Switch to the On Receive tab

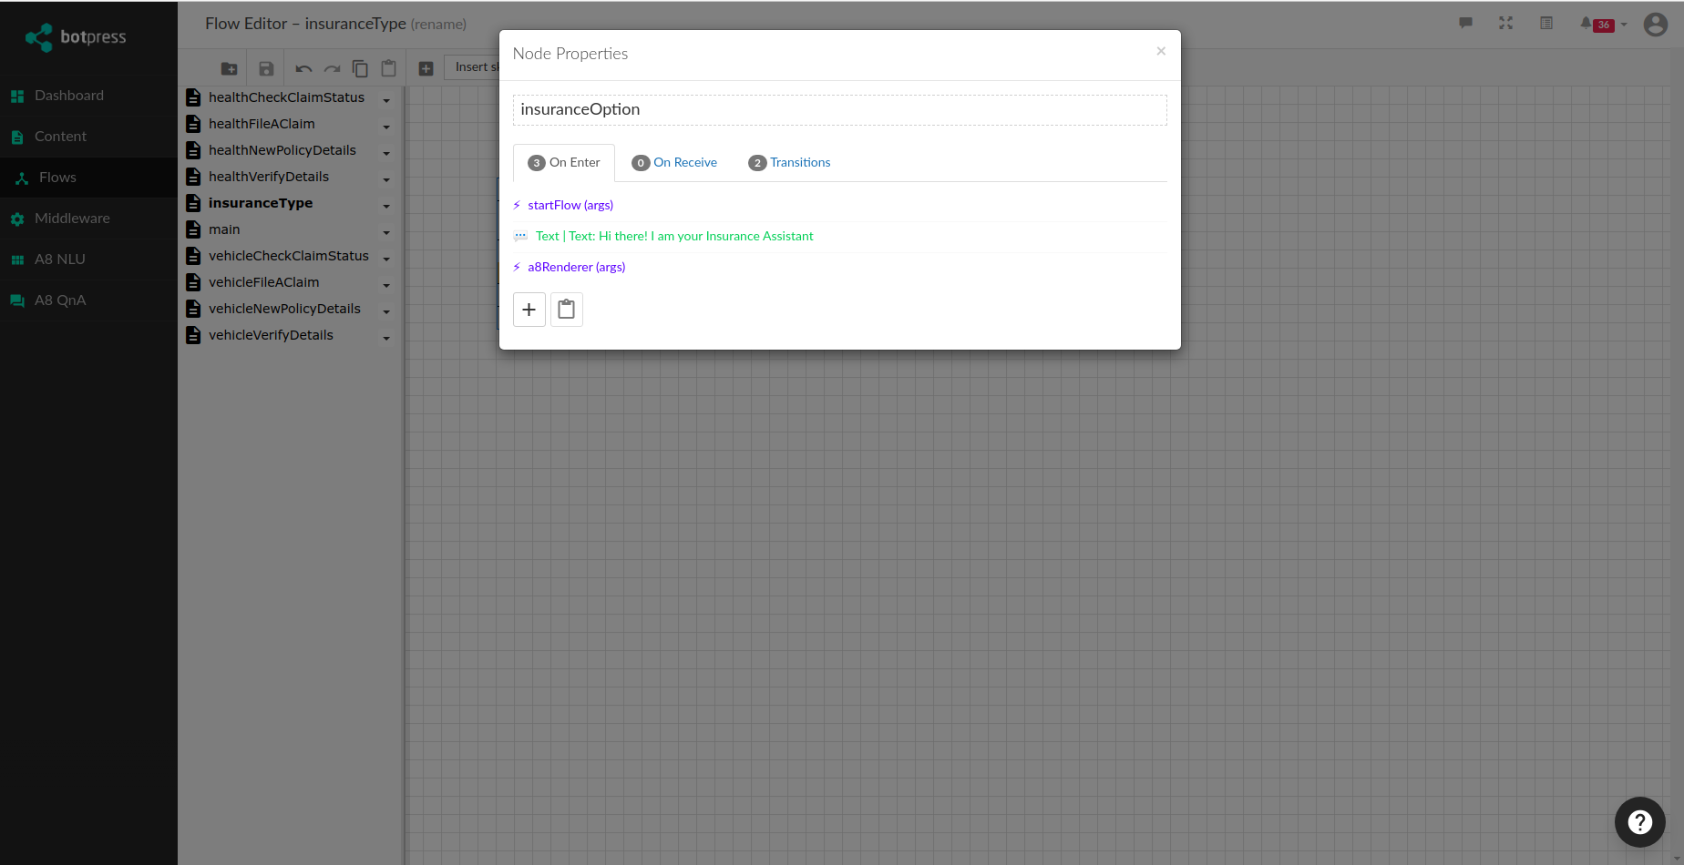click(674, 163)
